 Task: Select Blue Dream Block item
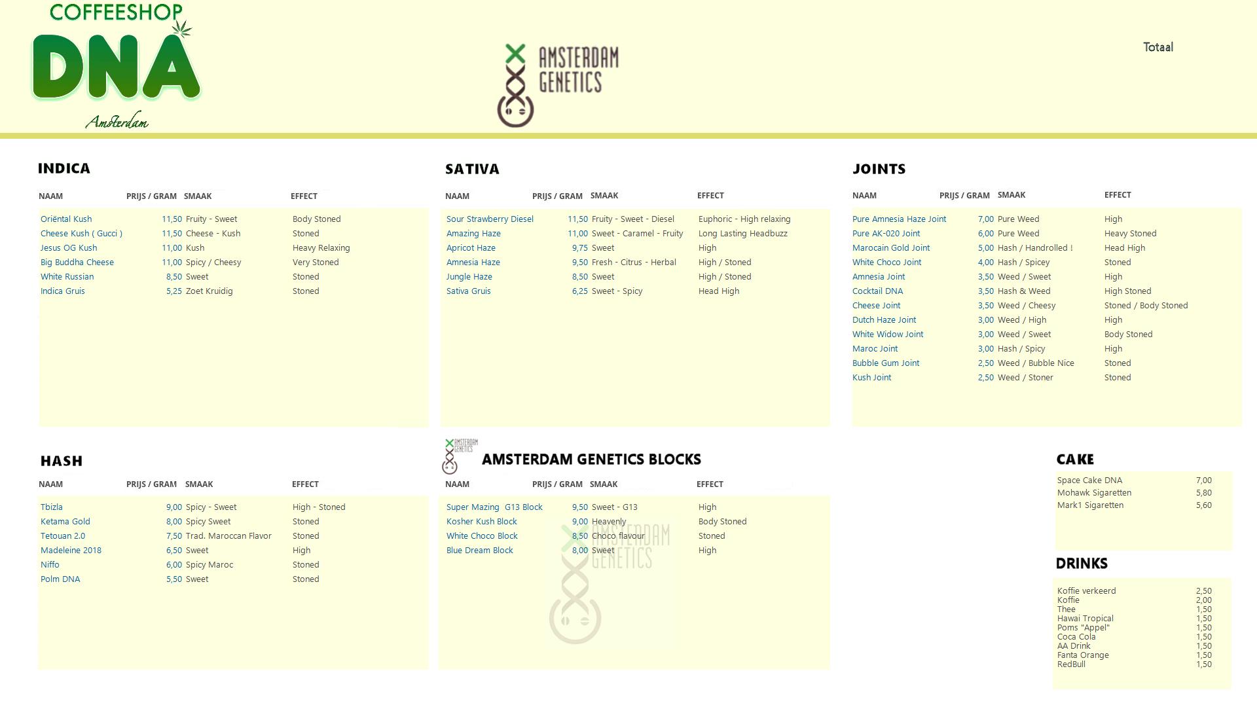click(480, 551)
